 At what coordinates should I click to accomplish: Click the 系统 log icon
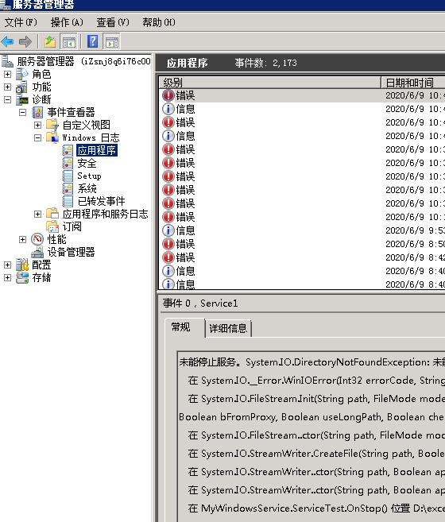(68, 188)
